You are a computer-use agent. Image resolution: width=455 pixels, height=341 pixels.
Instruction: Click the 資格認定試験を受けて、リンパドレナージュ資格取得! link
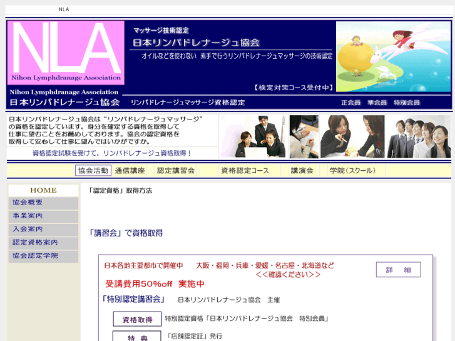pos(112,153)
